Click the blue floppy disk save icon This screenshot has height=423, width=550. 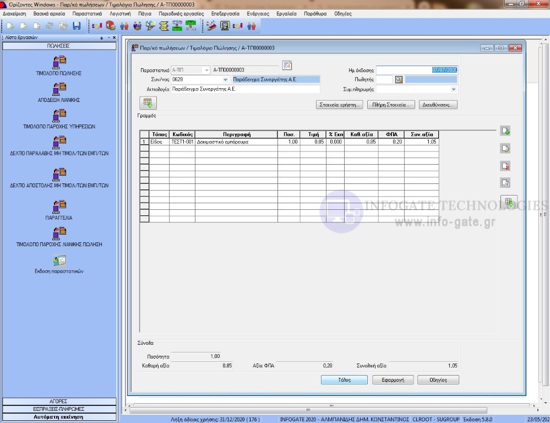pyautogui.click(x=77, y=26)
